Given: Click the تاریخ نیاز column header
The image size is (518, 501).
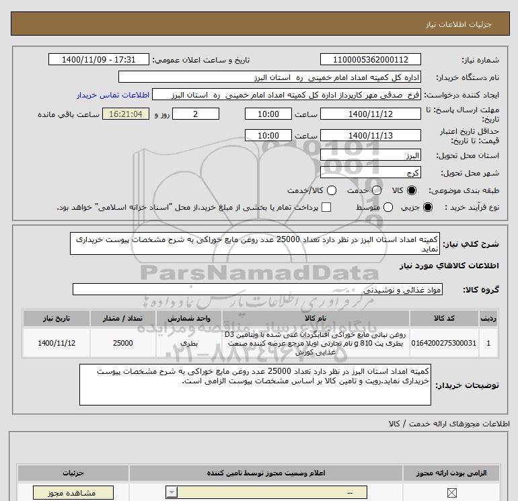Looking at the screenshot, I should (x=56, y=318).
